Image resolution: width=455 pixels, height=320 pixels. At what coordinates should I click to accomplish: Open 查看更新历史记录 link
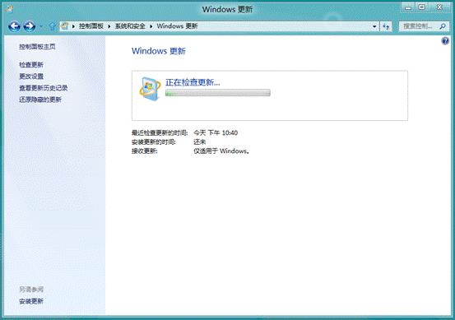point(44,88)
